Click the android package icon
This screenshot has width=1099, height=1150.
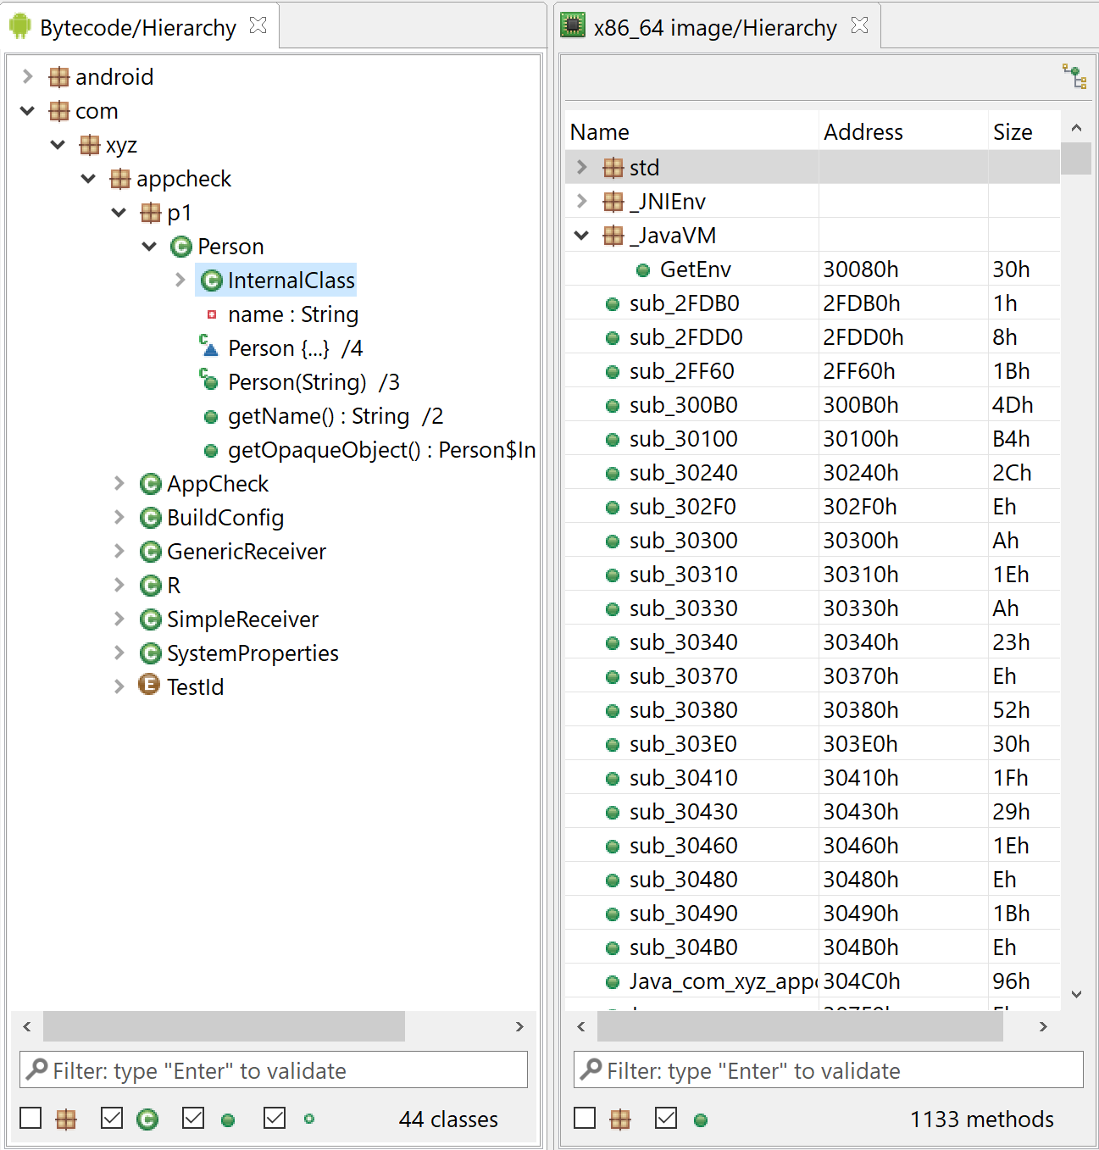(x=59, y=77)
